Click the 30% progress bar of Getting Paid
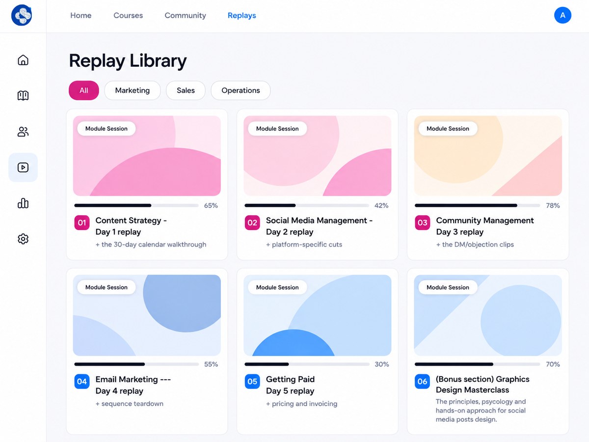Screen dimensions: 589x442 [307, 364]
